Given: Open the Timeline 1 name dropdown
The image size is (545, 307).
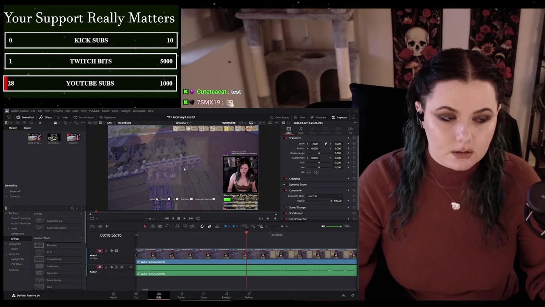Looking at the screenshot, I should [x=183, y=123].
